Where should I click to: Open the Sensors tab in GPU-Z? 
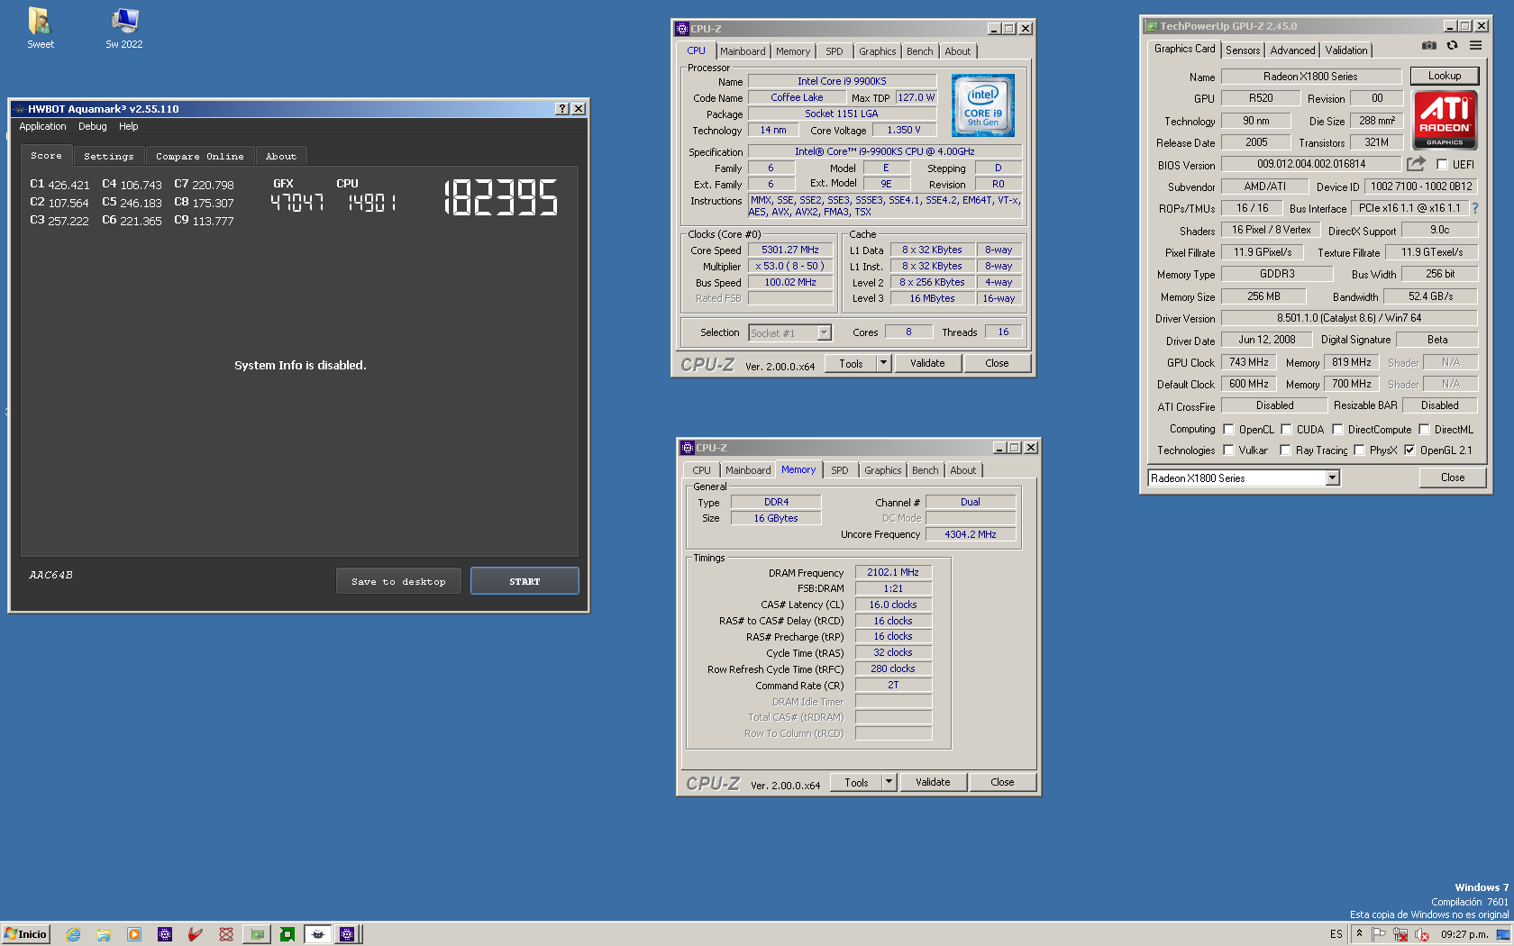click(x=1243, y=50)
